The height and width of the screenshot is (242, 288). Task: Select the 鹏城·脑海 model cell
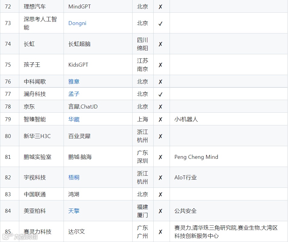[98, 156]
